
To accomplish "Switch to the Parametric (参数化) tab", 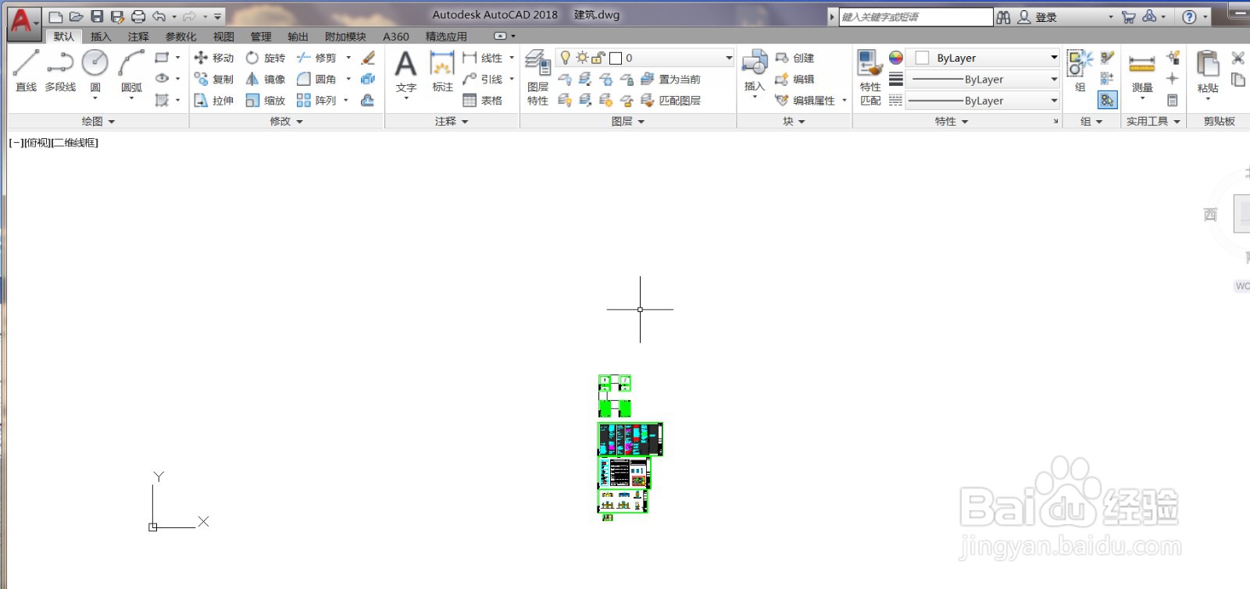I will coord(181,37).
